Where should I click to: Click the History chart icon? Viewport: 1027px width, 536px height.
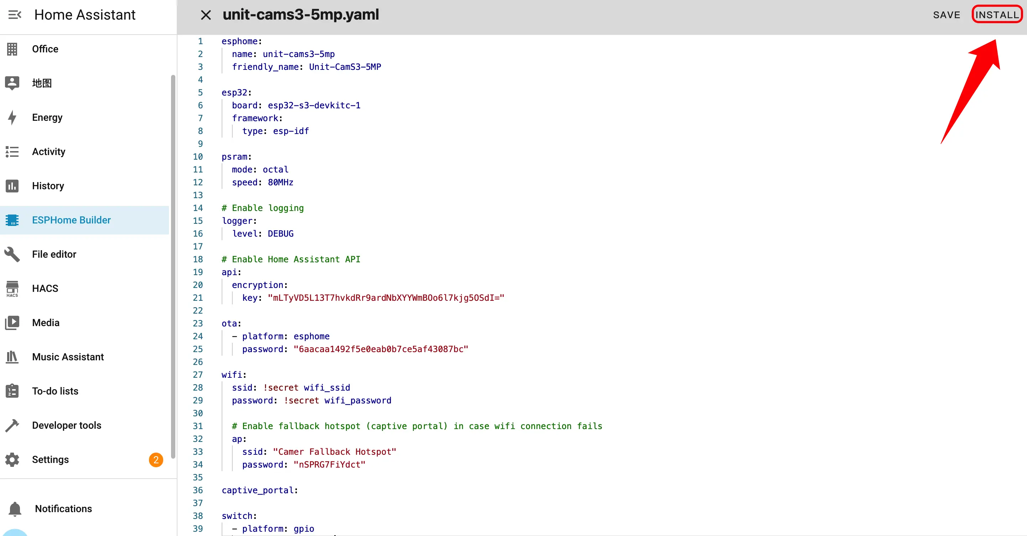click(12, 186)
